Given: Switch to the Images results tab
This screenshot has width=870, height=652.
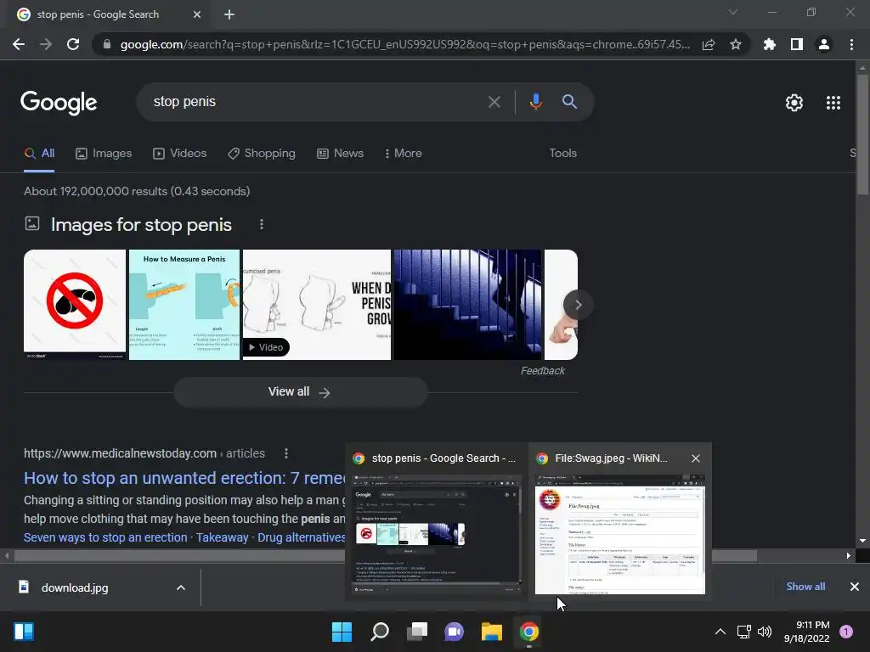Looking at the screenshot, I should tap(104, 153).
